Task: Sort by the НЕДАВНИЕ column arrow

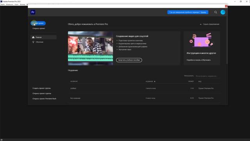Action: click(x=155, y=81)
